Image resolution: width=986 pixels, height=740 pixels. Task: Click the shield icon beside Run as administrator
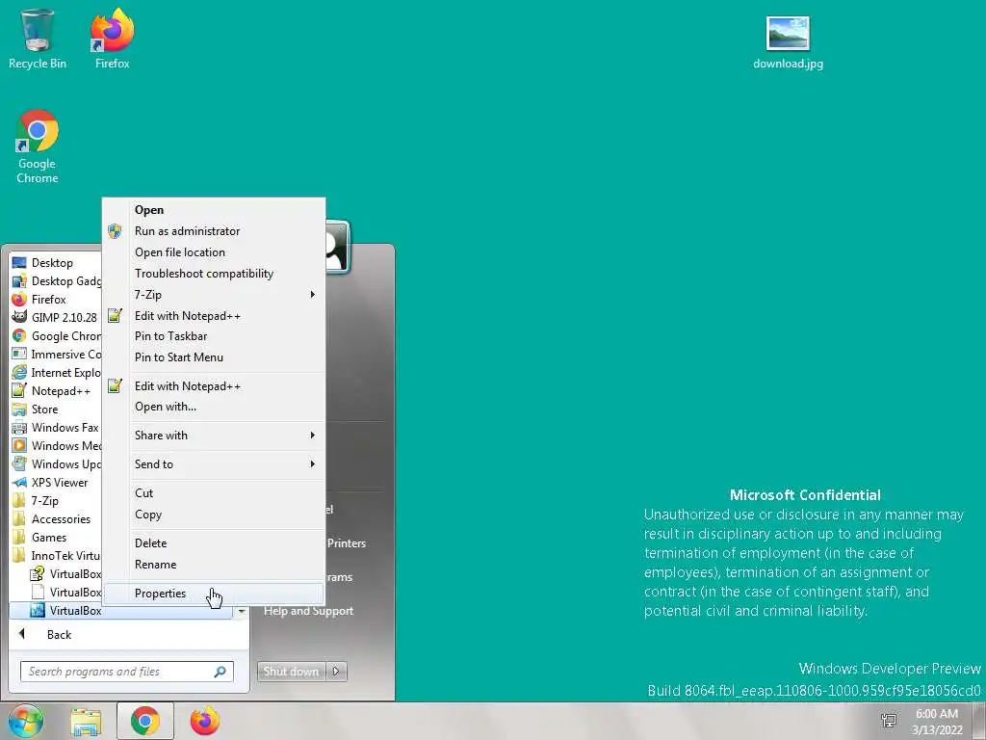tap(115, 231)
